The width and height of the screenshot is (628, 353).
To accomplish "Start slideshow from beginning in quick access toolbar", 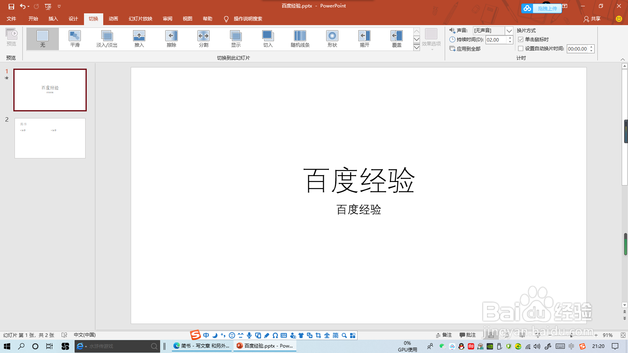I will (x=48, y=6).
